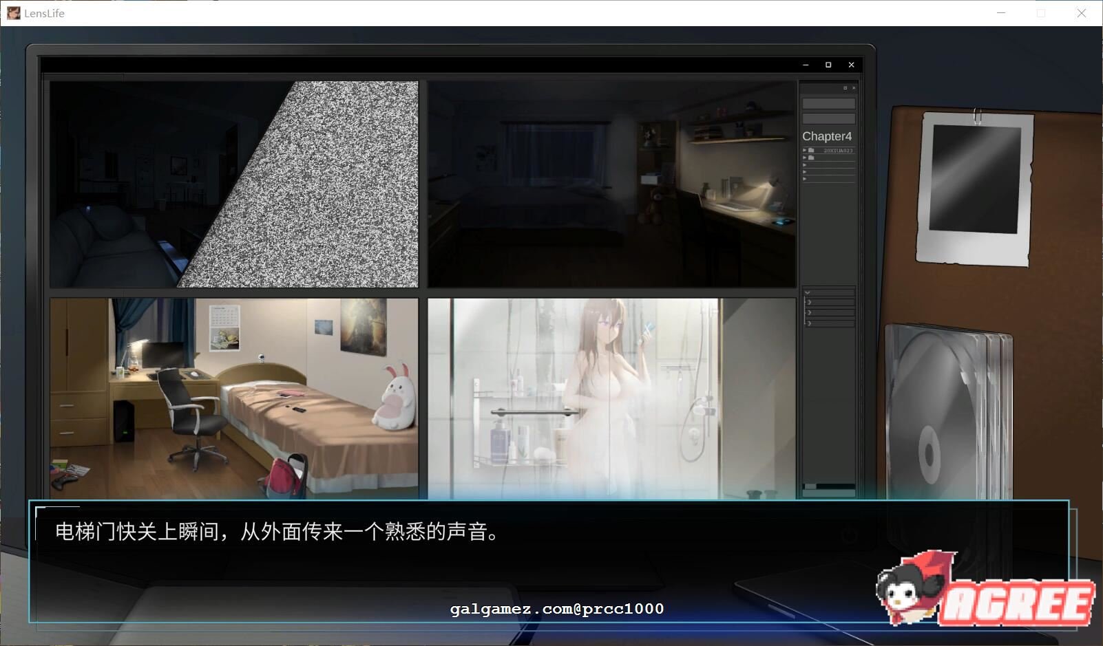Click the notification bell icon near the dialogue box
Viewport: 1103px width, 646px height.
click(x=848, y=535)
